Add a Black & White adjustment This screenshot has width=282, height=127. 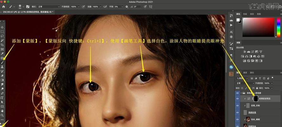pos(251,56)
